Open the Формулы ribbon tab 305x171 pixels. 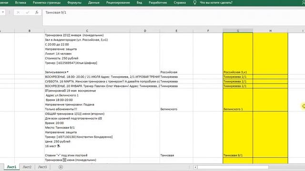(x=74, y=3)
